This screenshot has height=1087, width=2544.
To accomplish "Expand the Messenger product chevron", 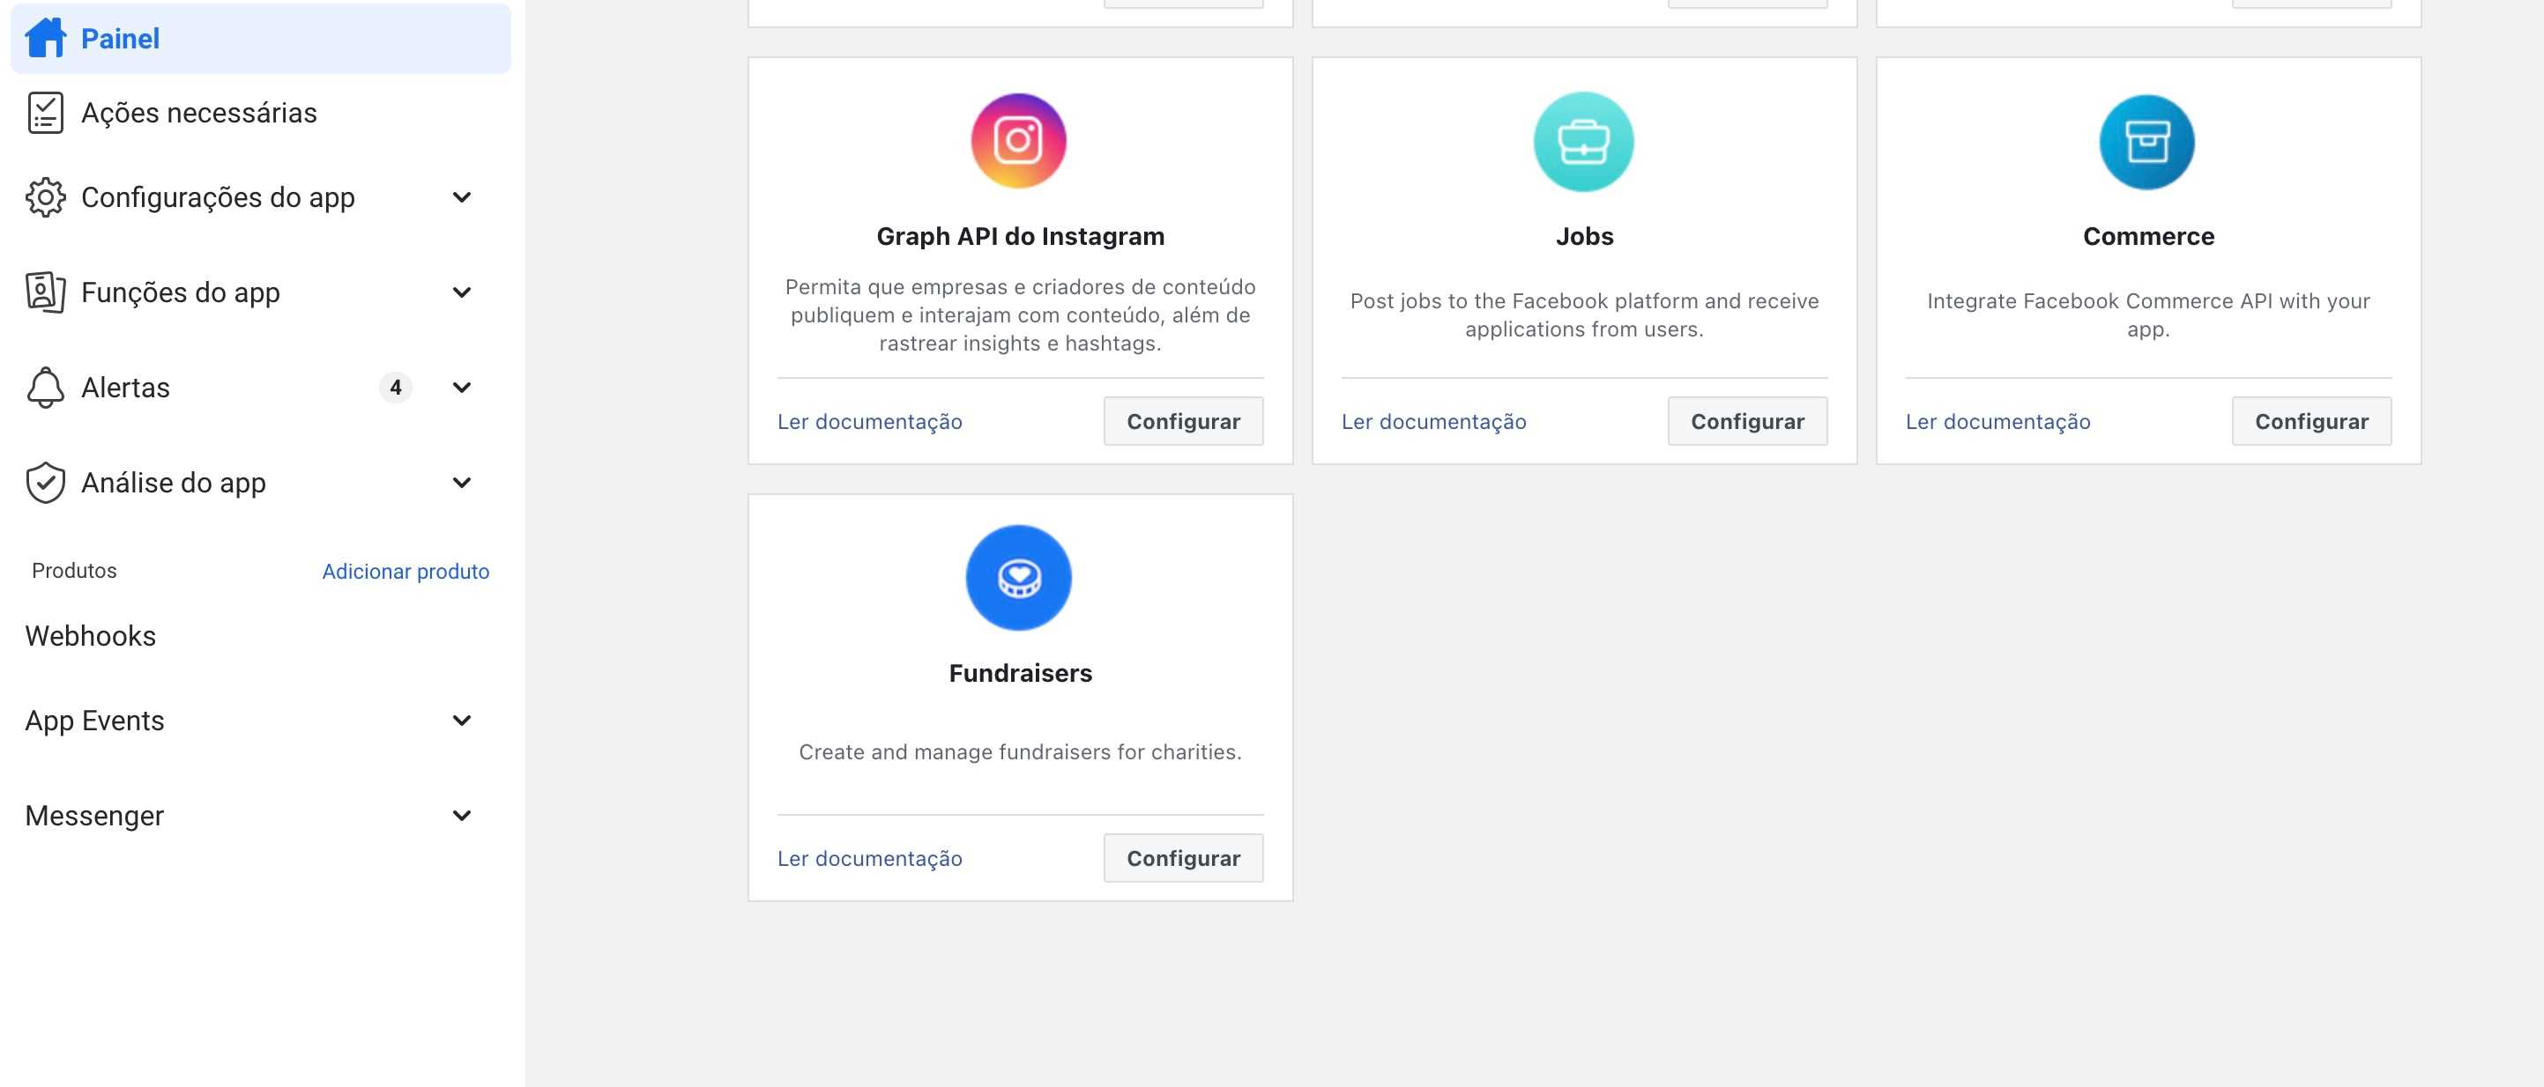I will coord(461,816).
